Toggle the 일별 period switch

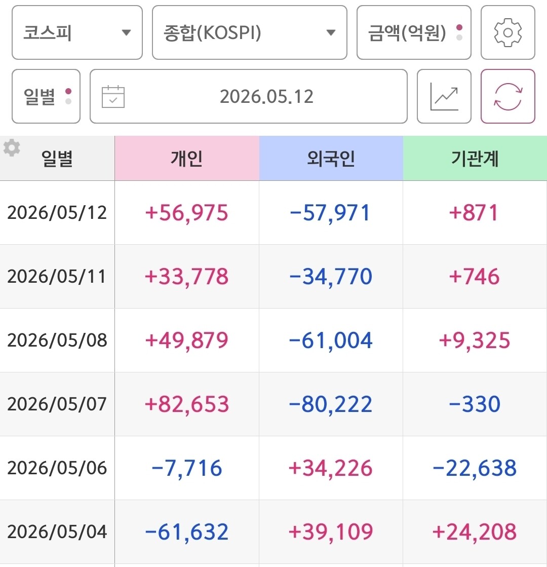click(46, 96)
